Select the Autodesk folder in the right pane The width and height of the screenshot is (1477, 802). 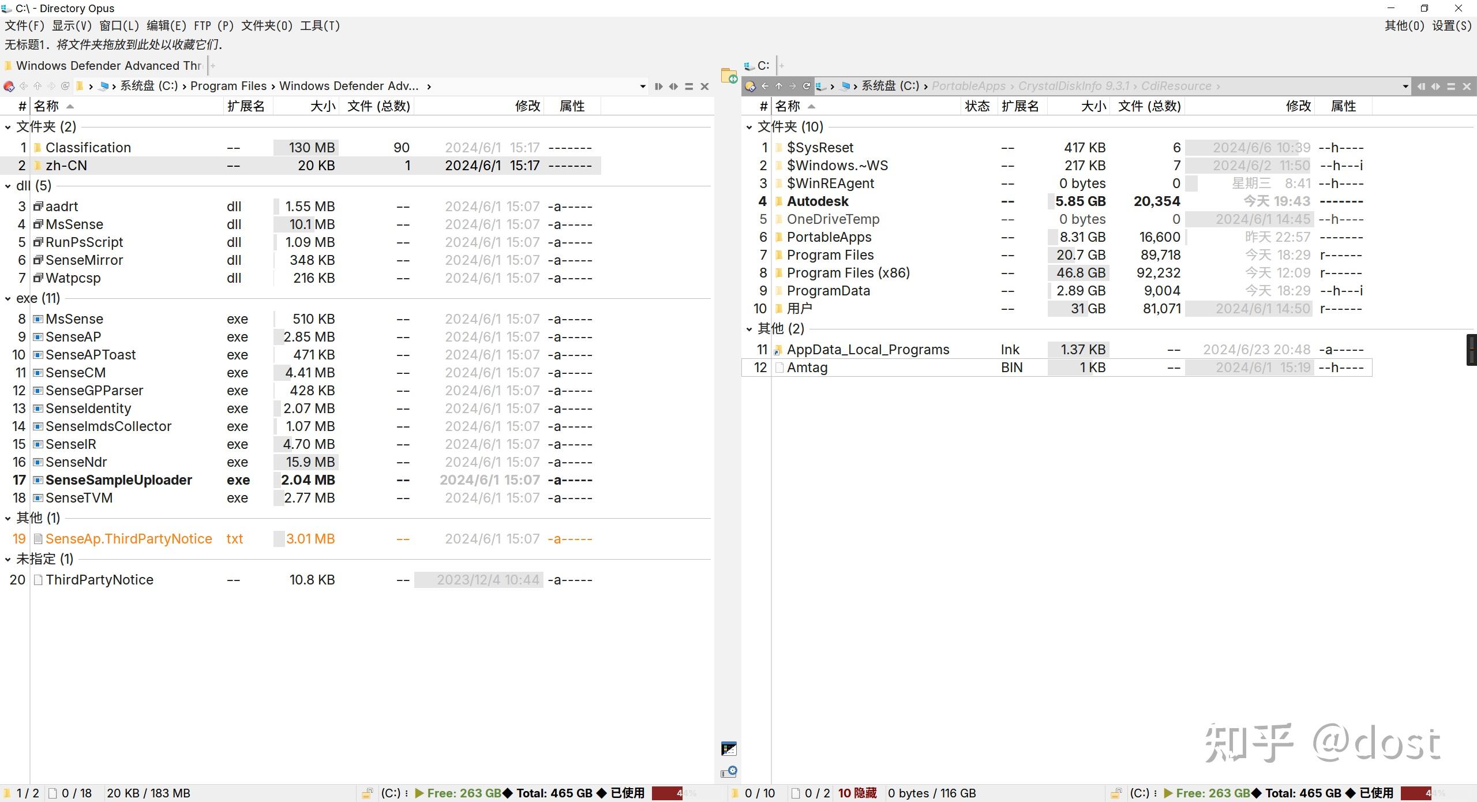(x=817, y=201)
